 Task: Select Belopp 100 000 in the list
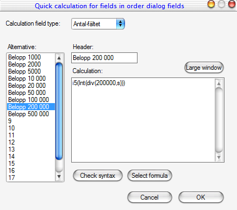(31, 100)
